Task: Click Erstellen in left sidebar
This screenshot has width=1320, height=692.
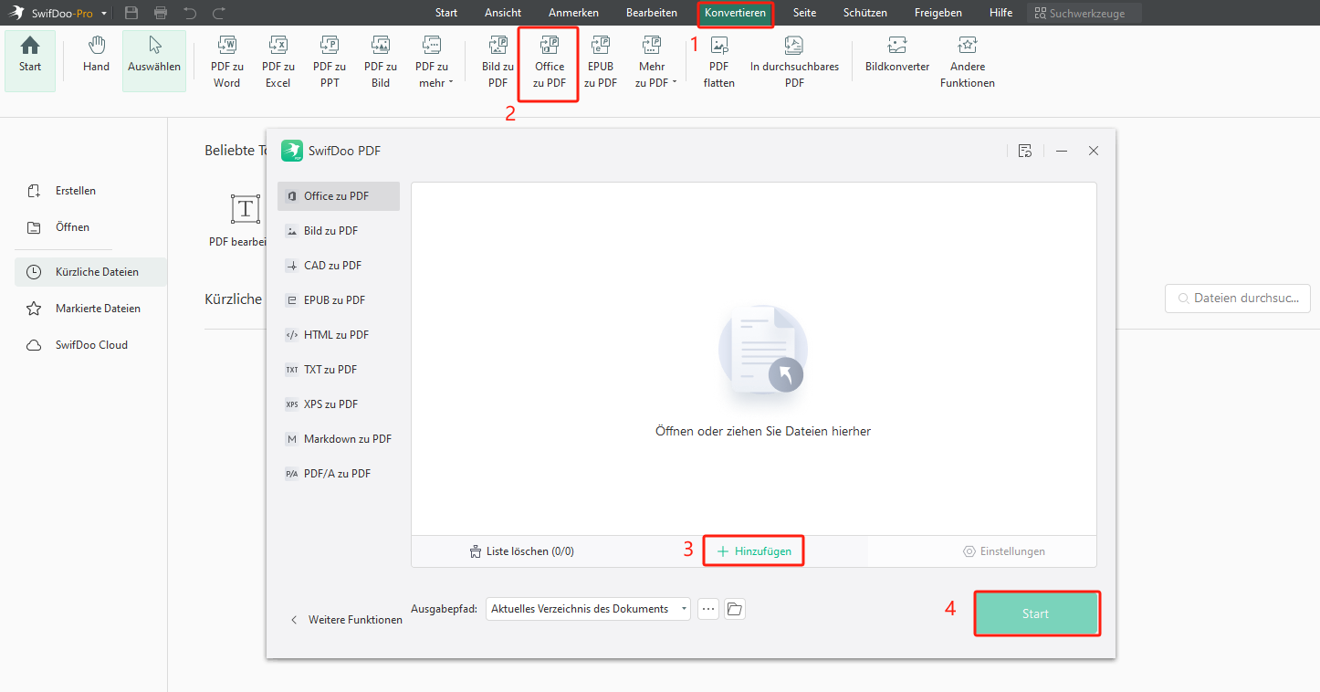Action: [x=62, y=191]
